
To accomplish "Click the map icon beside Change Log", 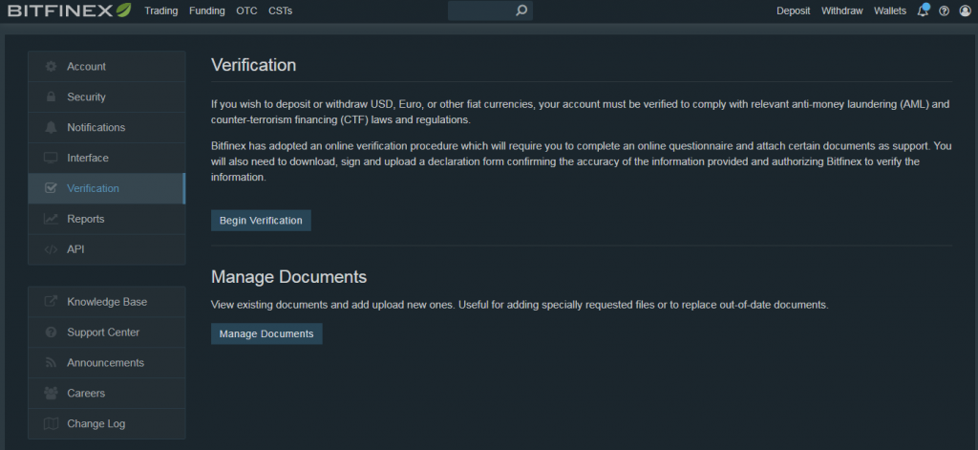I will (52, 424).
